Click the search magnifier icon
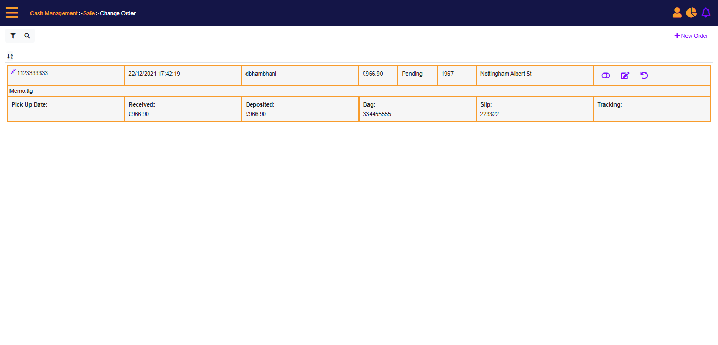Image resolution: width=718 pixels, height=345 pixels. [x=27, y=36]
